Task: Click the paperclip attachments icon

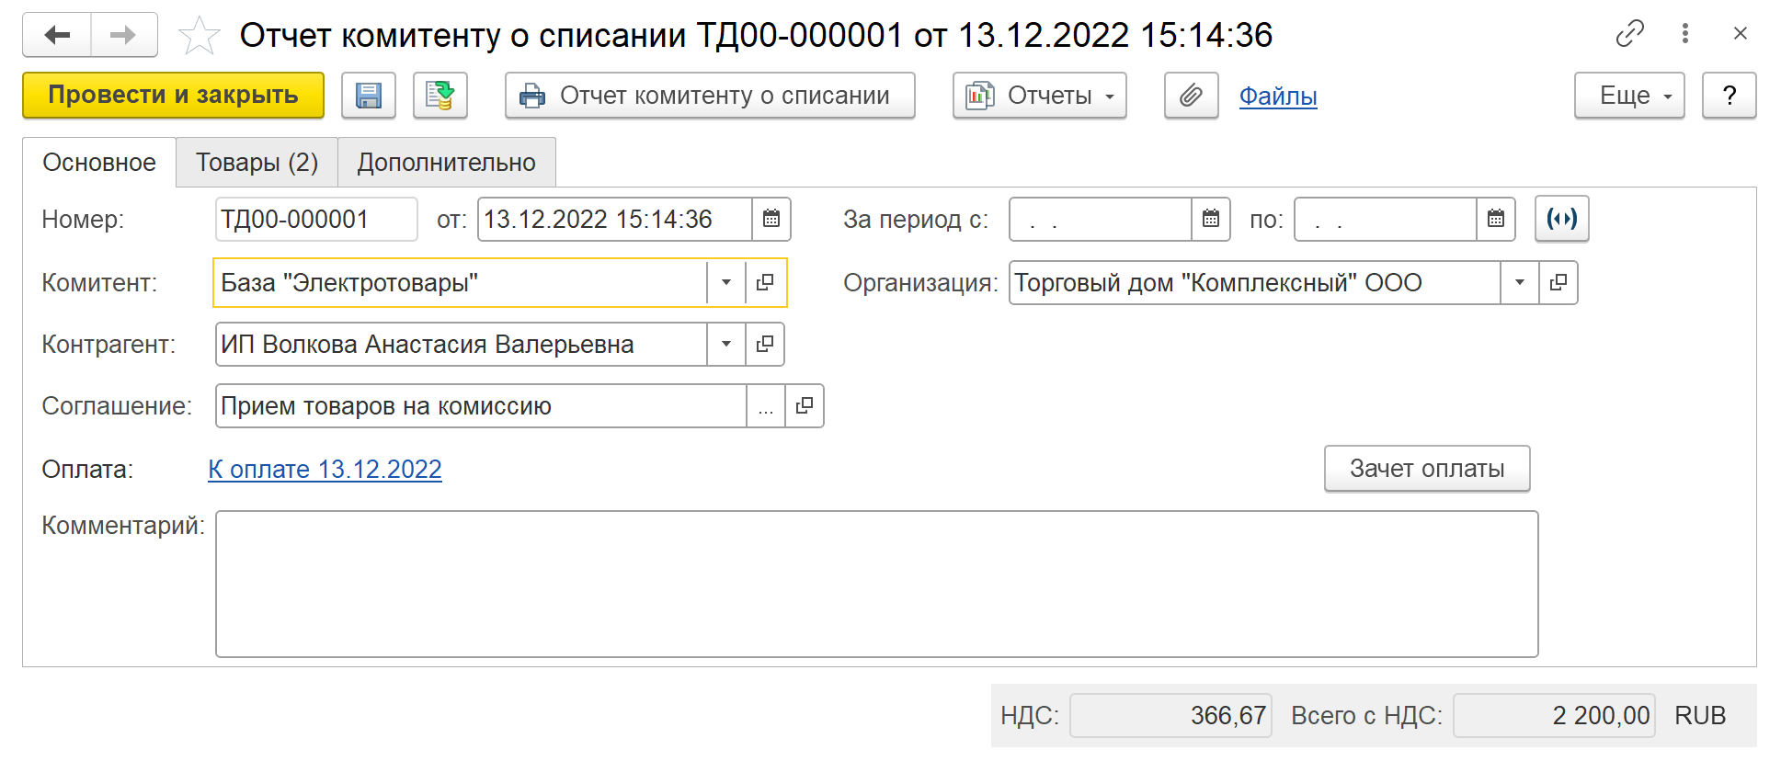Action: (1191, 96)
